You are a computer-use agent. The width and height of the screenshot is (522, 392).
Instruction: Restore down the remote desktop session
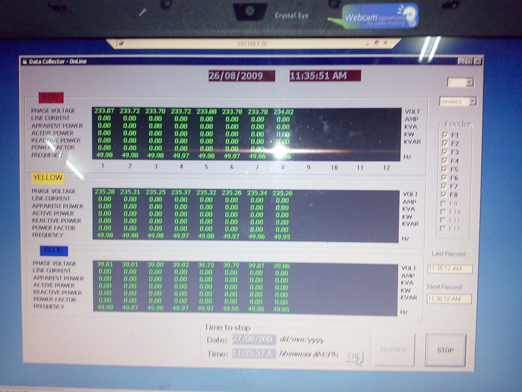(x=376, y=43)
